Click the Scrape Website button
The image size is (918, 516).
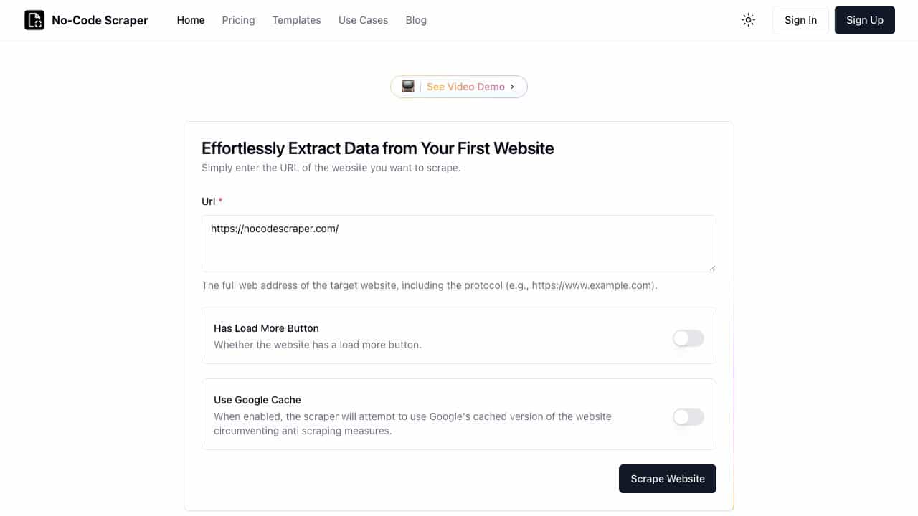668,479
